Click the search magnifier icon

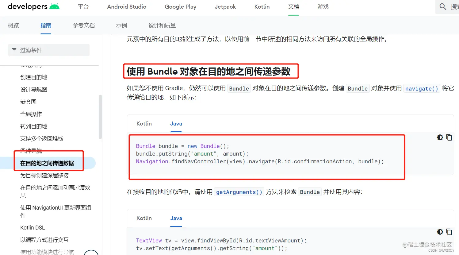pyautogui.click(x=443, y=7)
